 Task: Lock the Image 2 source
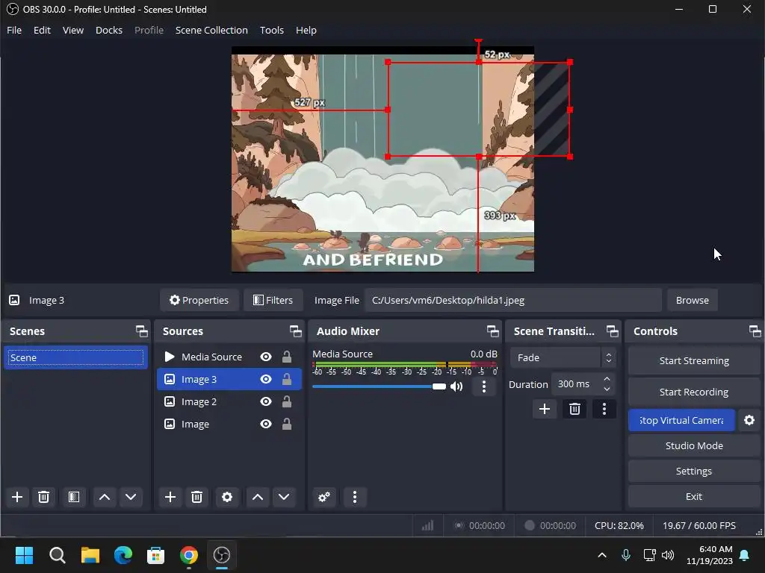pos(287,401)
